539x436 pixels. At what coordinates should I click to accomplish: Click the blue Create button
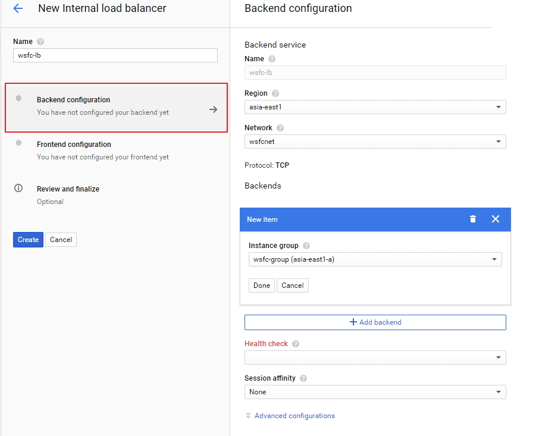tap(28, 240)
